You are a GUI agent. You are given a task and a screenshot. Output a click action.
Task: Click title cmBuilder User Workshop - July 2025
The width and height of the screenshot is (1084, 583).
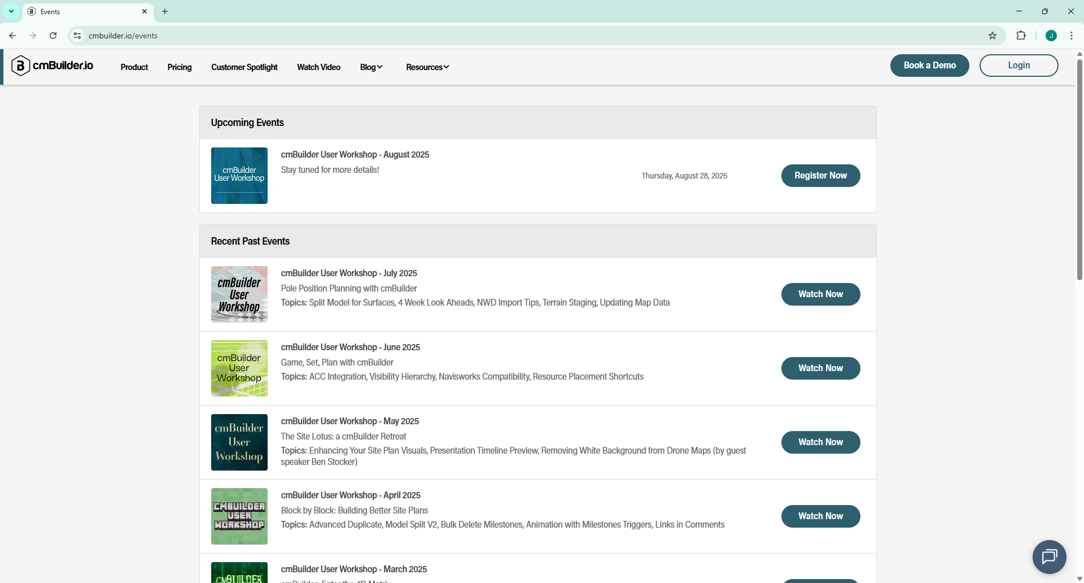pyautogui.click(x=349, y=273)
